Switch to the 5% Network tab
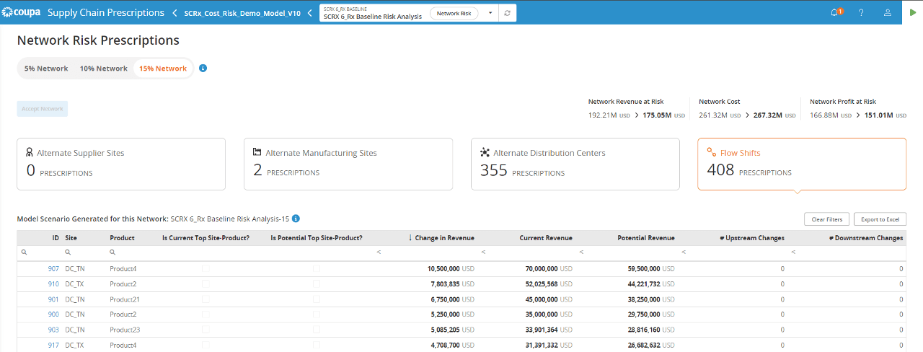This screenshot has height=352, width=923. [46, 69]
